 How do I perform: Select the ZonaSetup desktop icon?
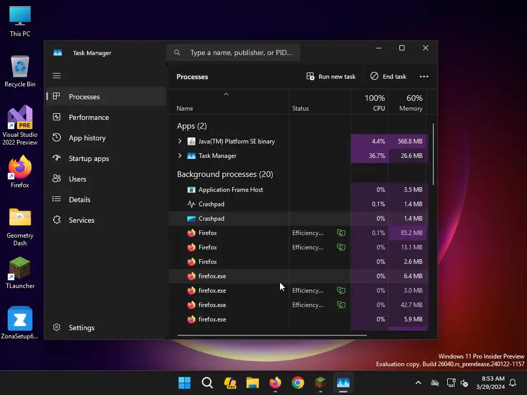pos(20,323)
